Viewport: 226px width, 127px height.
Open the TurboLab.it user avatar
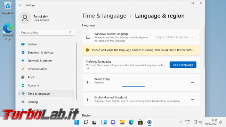click(25, 18)
